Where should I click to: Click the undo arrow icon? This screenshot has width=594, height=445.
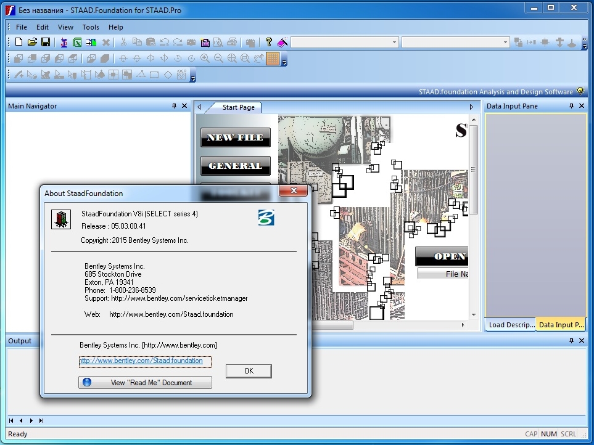pos(164,42)
